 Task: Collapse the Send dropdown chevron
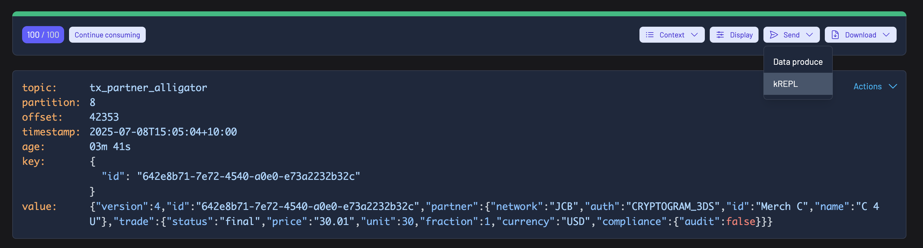809,35
